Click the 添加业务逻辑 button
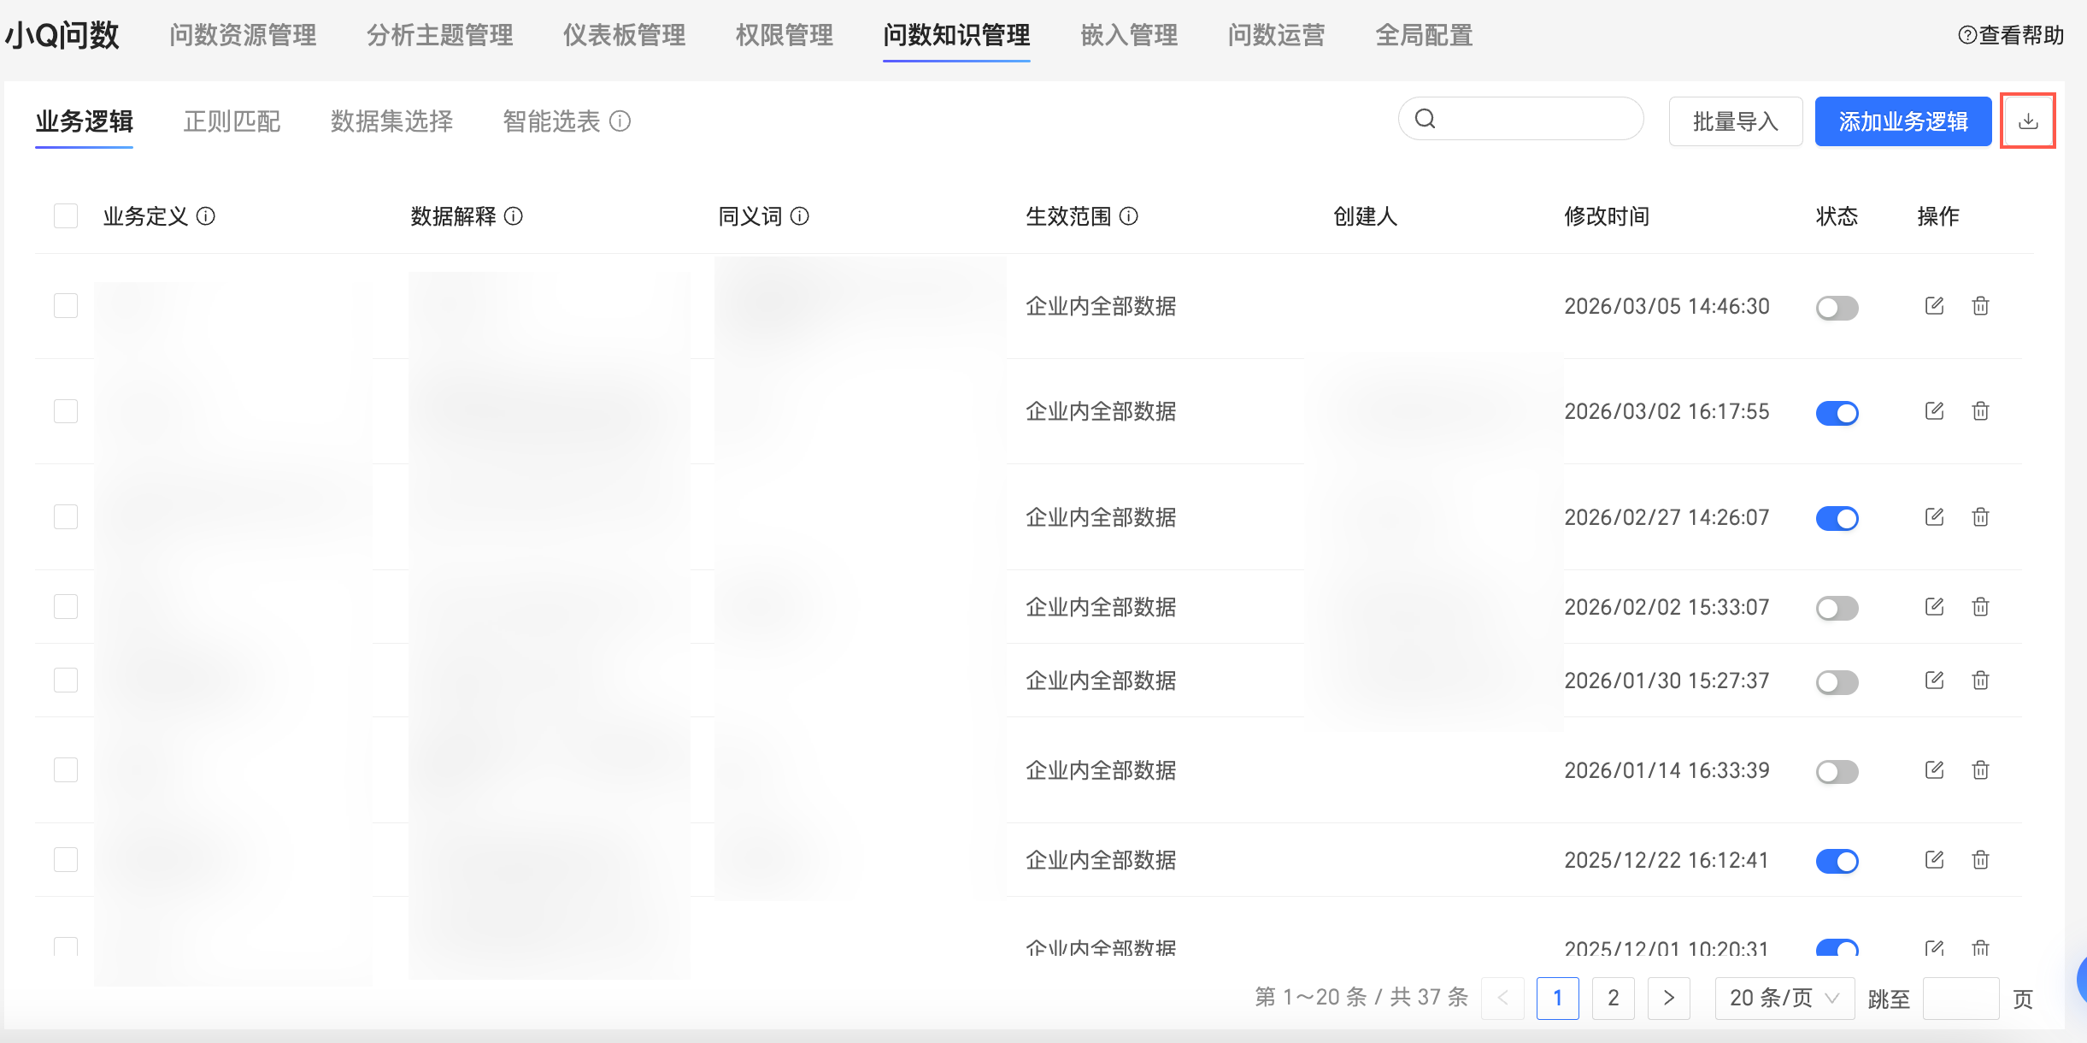The height and width of the screenshot is (1043, 2087). [1902, 121]
